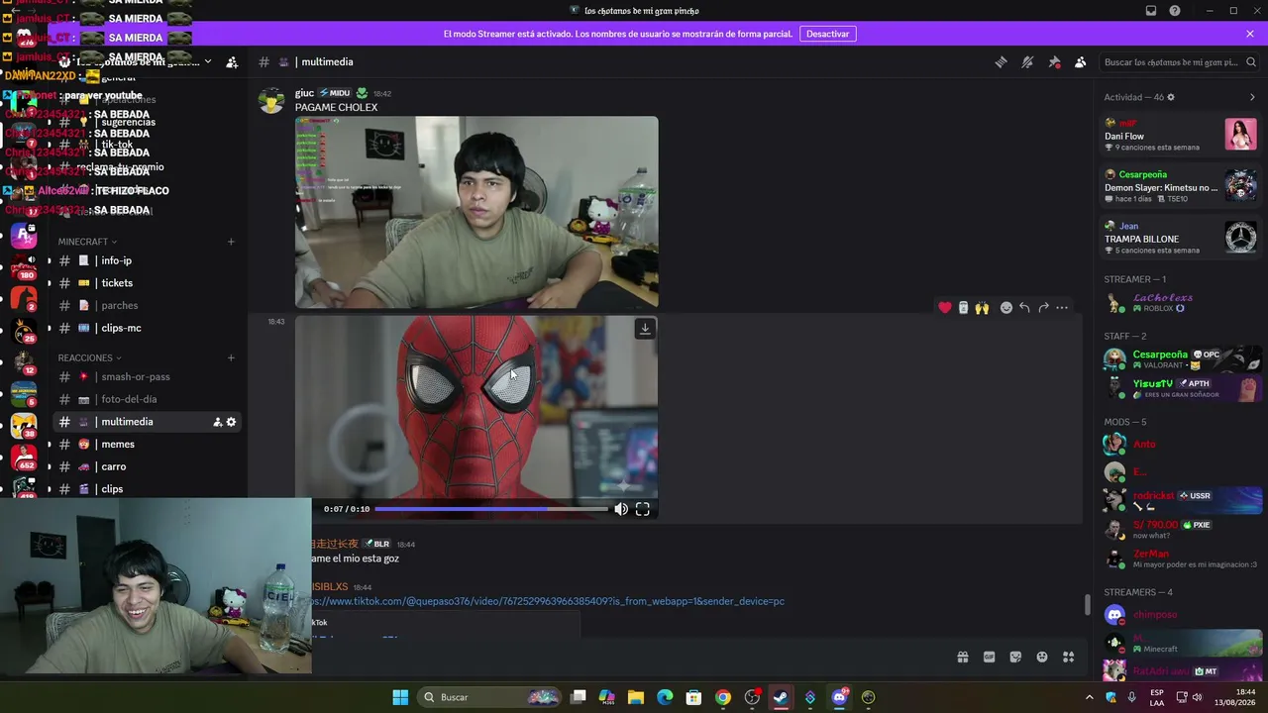
Task: Open the emoji picker in message bar
Action: [x=1042, y=657]
